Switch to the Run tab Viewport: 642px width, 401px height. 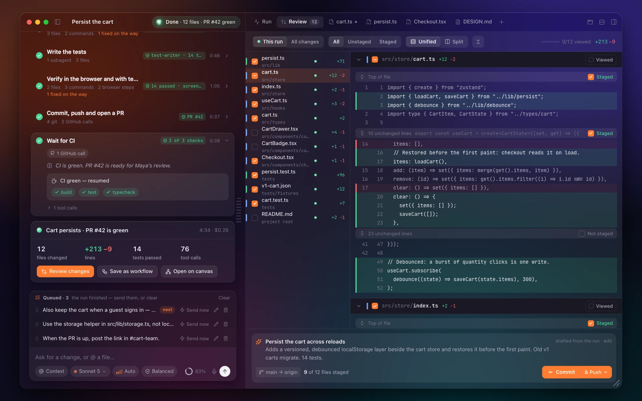pos(263,22)
